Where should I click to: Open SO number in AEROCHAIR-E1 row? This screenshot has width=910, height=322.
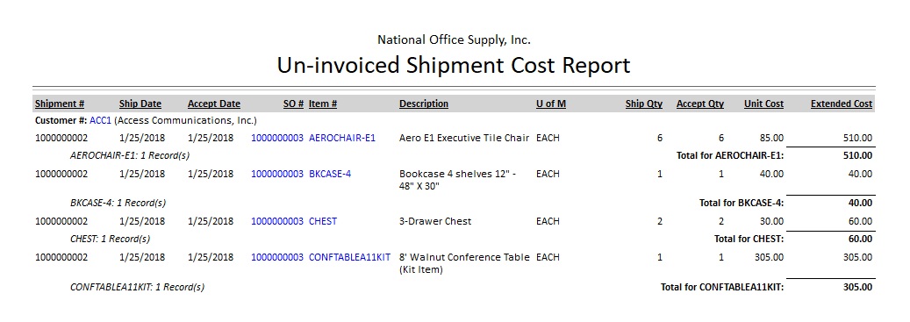(276, 138)
